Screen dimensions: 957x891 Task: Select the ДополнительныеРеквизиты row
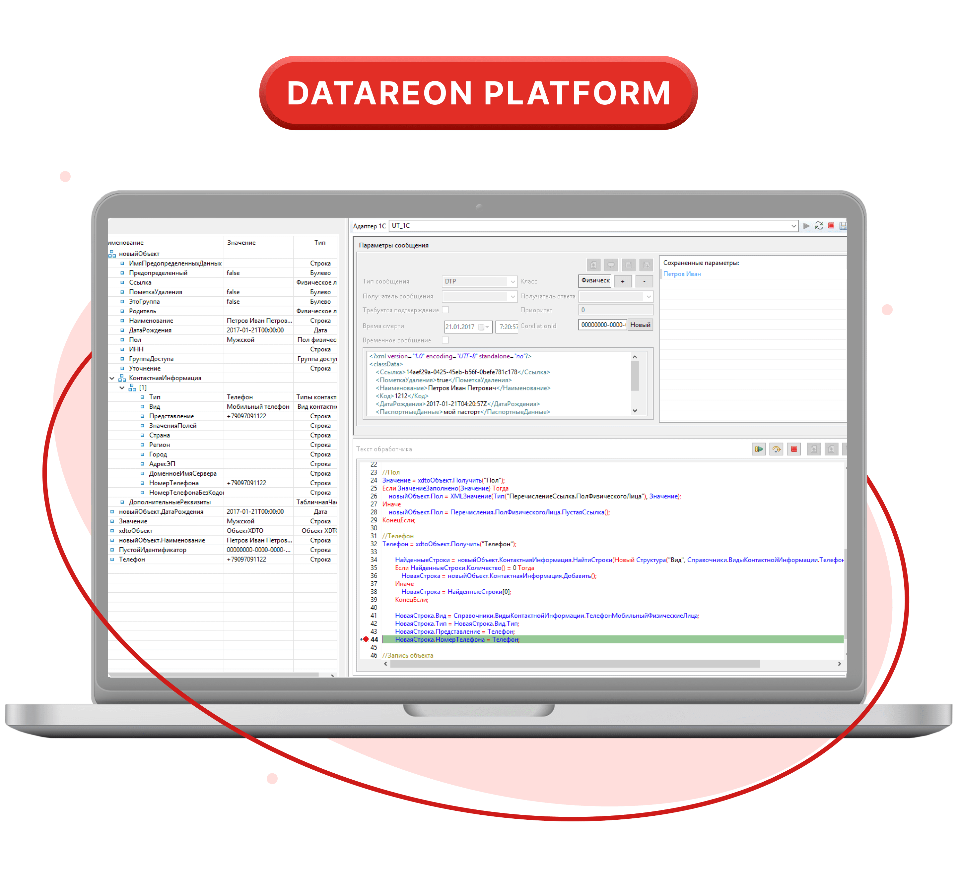(x=222, y=502)
